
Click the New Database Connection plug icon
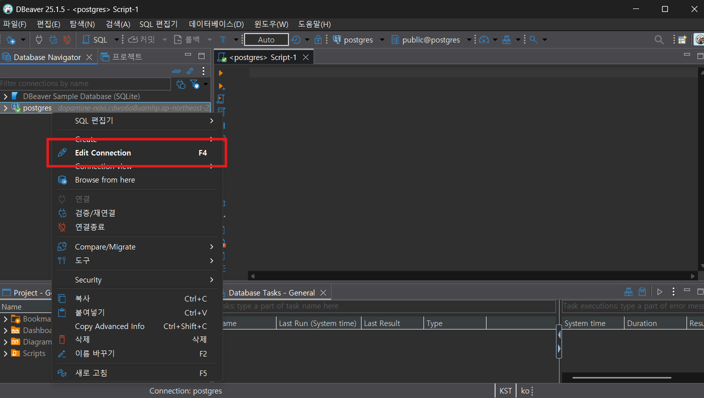(x=11, y=39)
